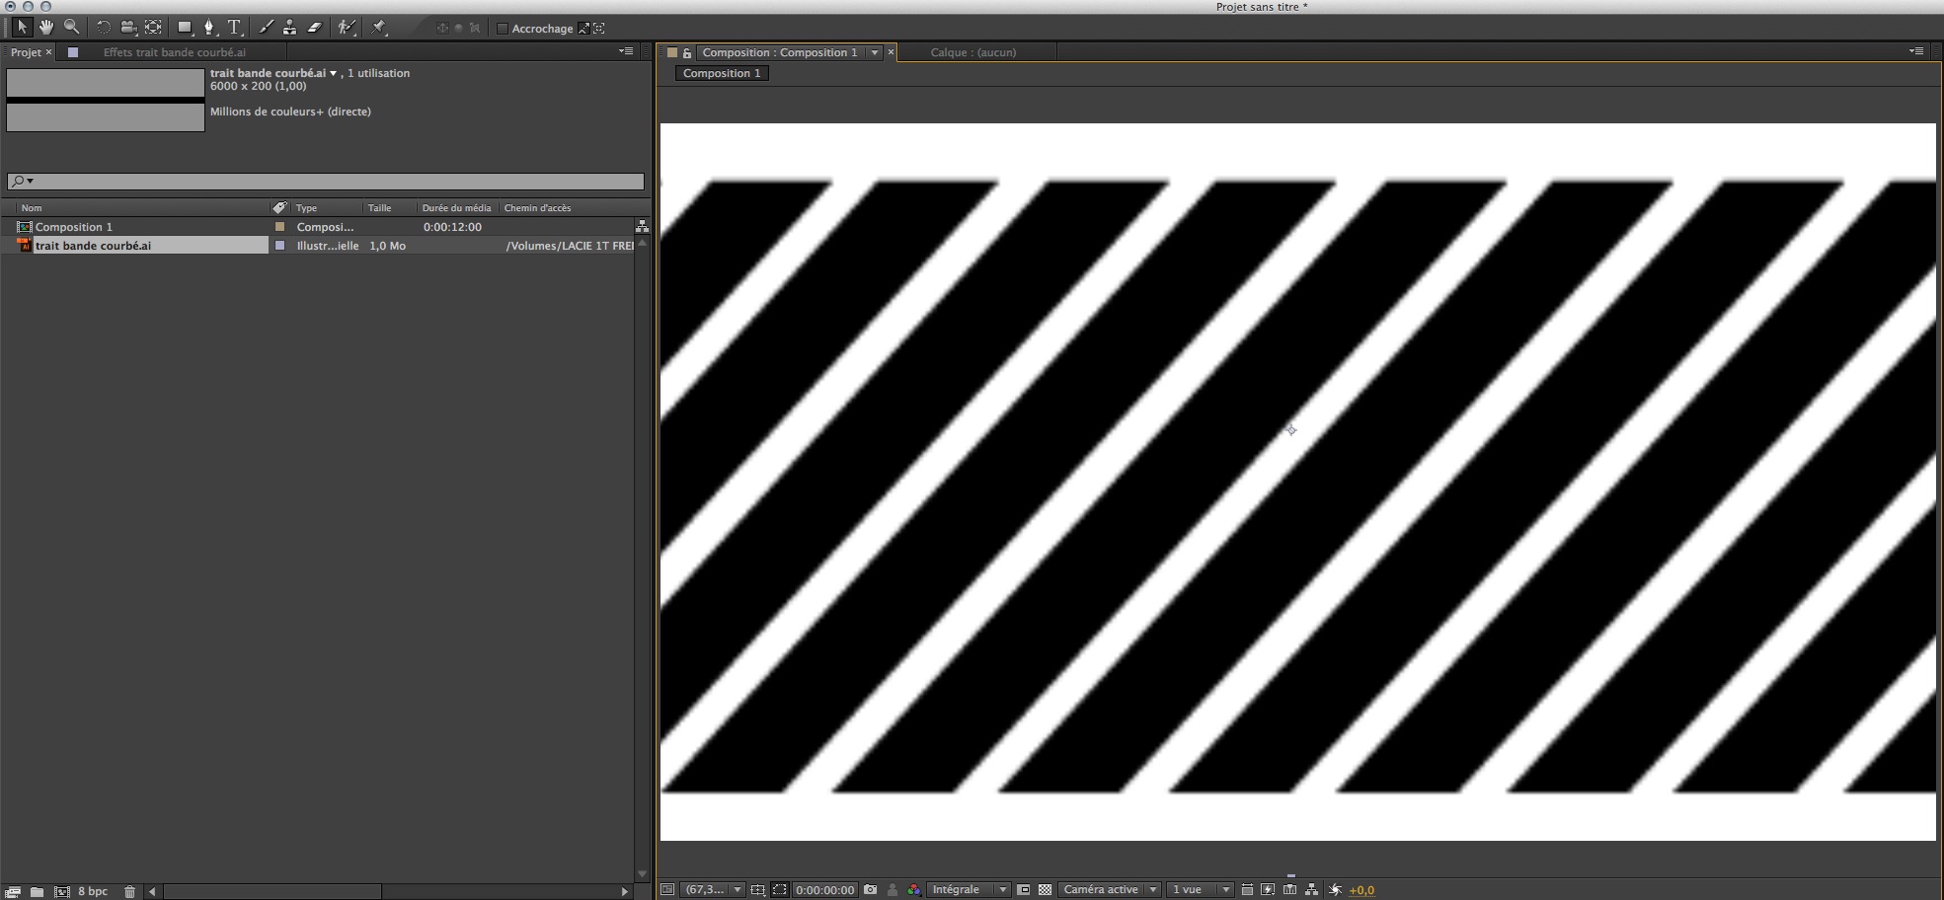Toggle the Region of Interest
Image resolution: width=1944 pixels, height=900 pixels.
tap(781, 889)
